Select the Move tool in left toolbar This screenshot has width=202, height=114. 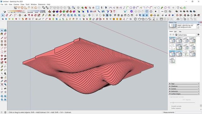click(x=2, y=56)
